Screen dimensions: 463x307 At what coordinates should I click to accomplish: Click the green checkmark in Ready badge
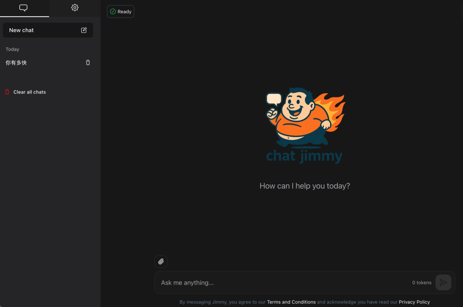coord(113,12)
